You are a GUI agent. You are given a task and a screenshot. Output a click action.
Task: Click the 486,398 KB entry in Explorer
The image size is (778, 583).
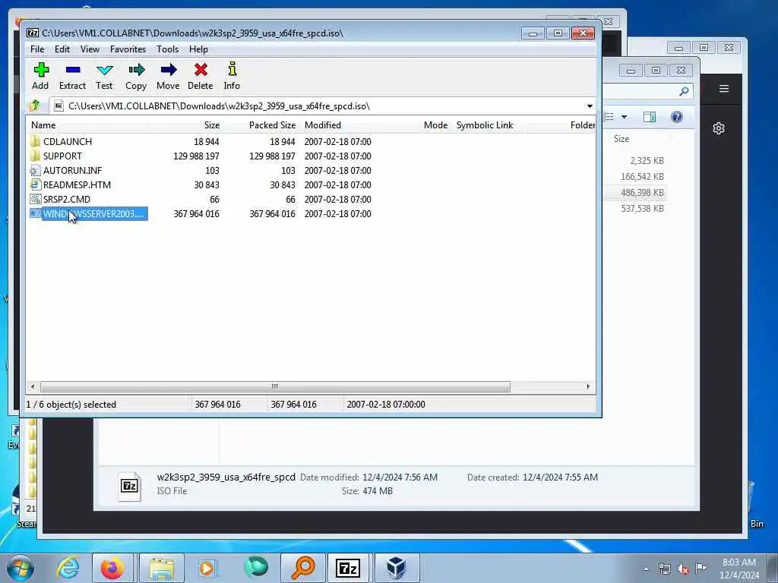[642, 192]
